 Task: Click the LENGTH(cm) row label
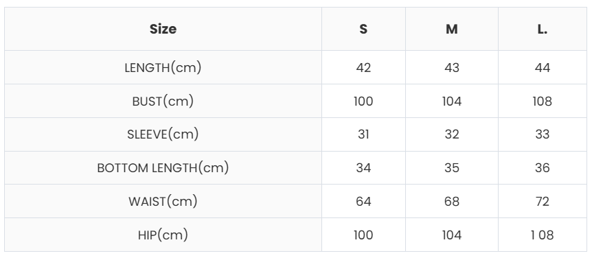163,67
